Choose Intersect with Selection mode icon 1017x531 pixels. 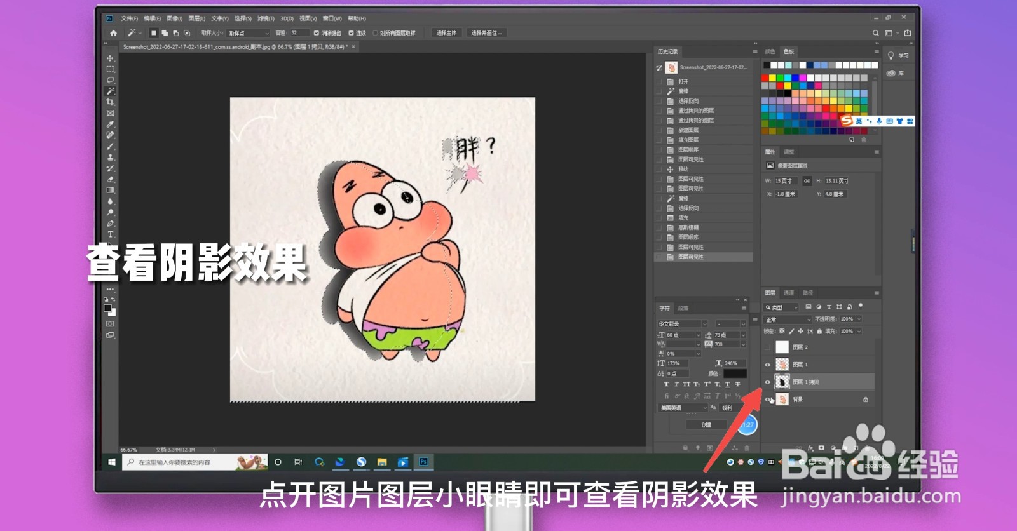[187, 33]
